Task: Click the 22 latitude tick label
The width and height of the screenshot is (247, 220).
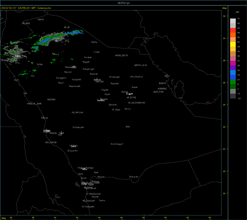Action: pos(224,126)
